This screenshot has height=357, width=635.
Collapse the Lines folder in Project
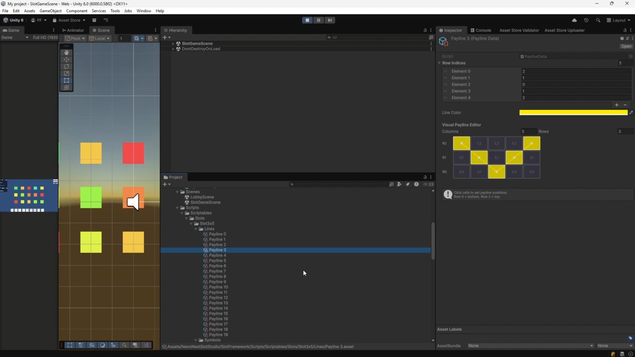coord(196,229)
